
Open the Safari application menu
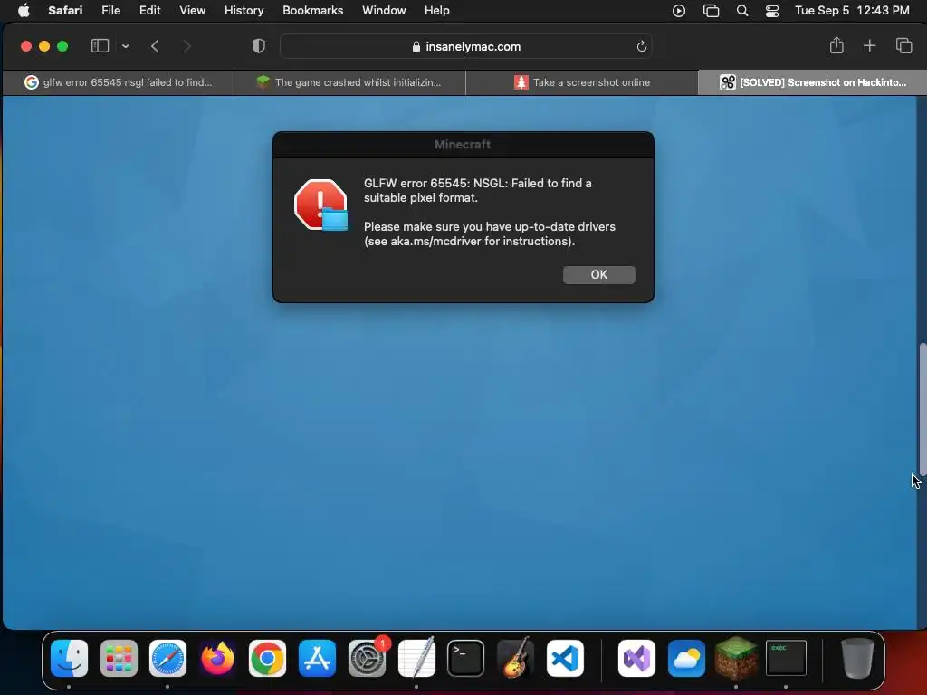(65, 11)
